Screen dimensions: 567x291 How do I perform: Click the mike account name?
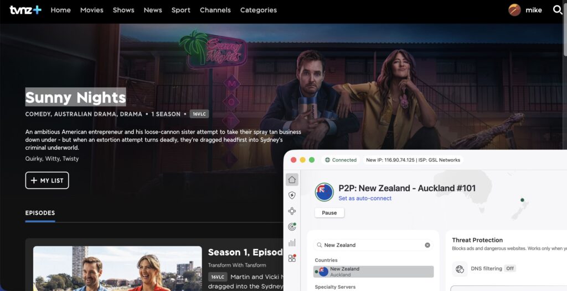pyautogui.click(x=534, y=10)
